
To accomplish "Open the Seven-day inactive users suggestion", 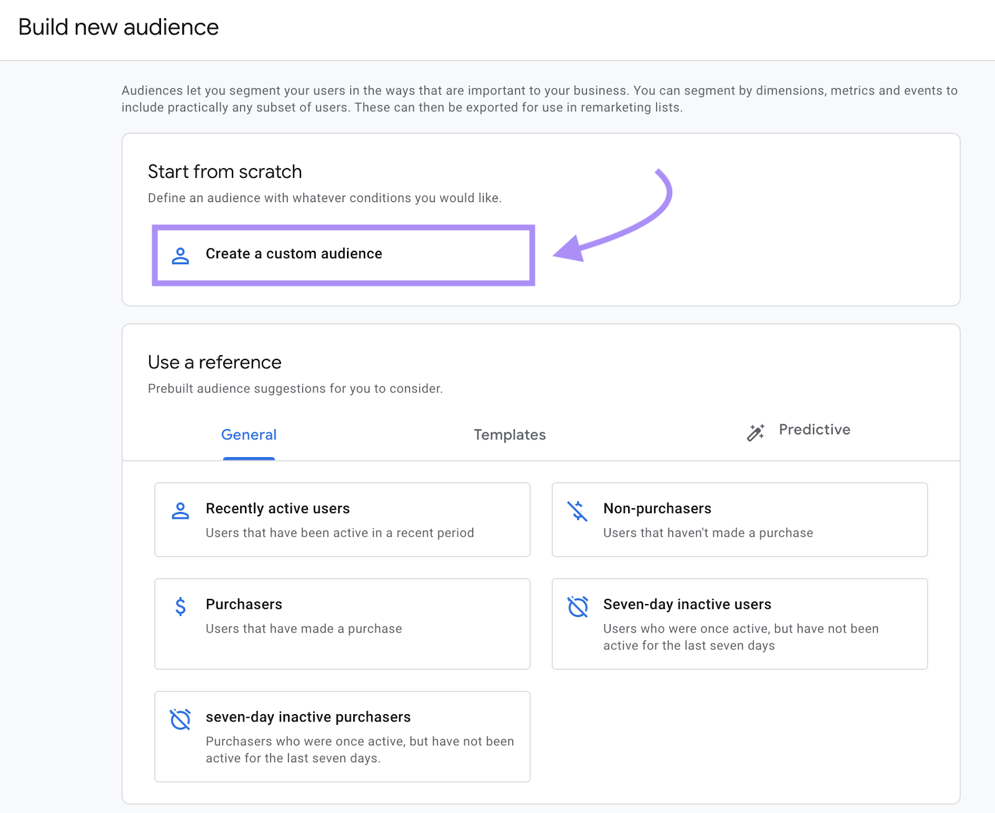I will tap(738, 623).
